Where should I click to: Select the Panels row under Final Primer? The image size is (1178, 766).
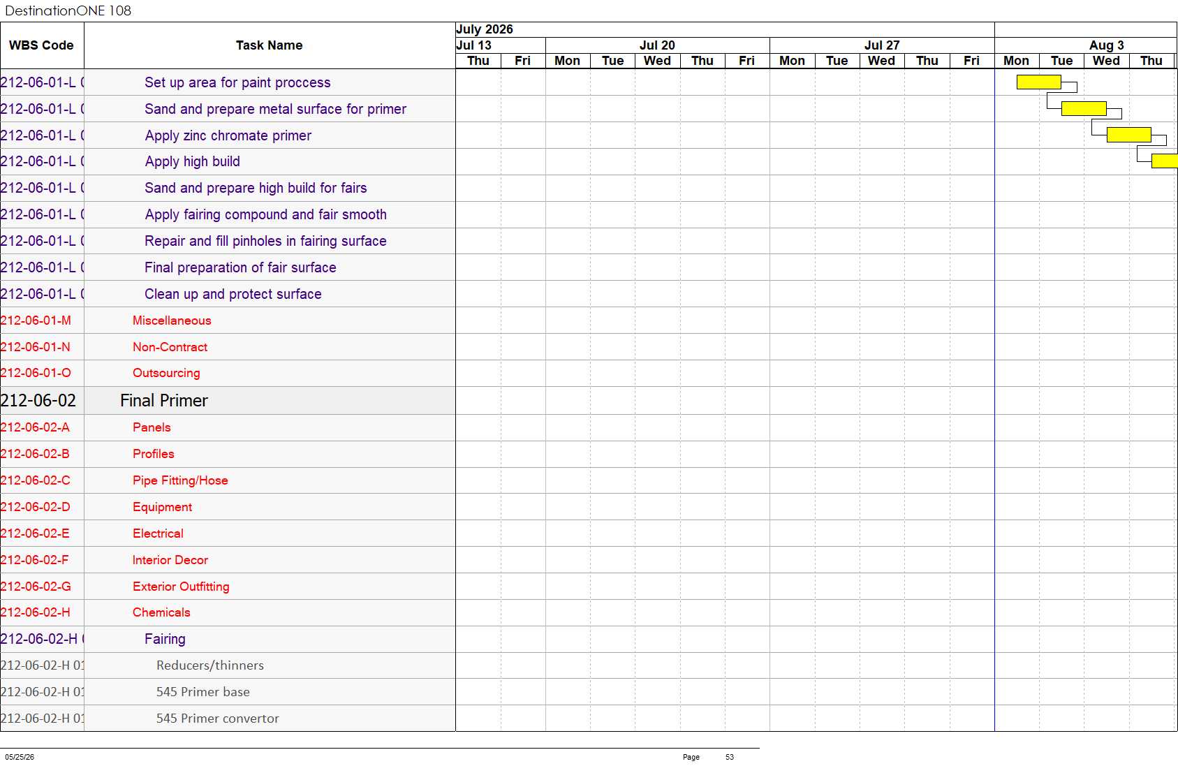click(152, 427)
